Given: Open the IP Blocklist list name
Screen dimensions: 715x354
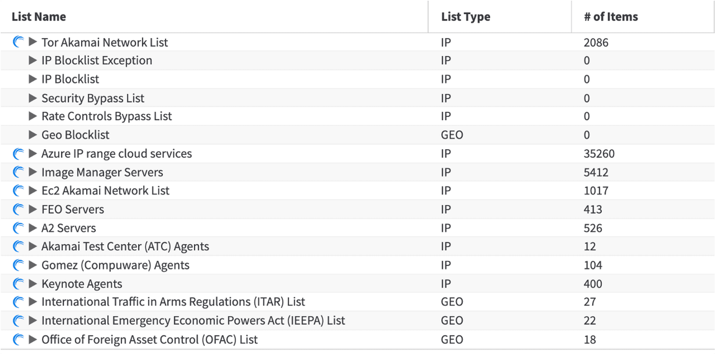Looking at the screenshot, I should click(70, 79).
